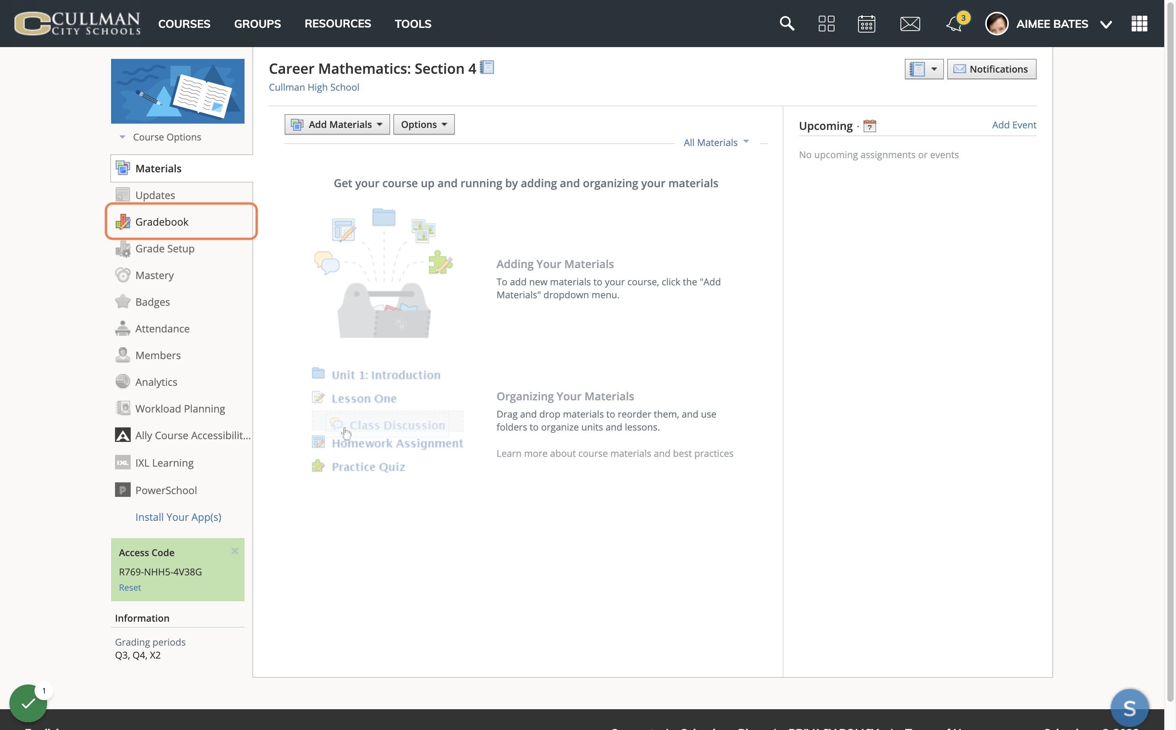This screenshot has height=730, width=1176.
Task: Open notebook dropdown next to Notifications
Action: tap(924, 69)
